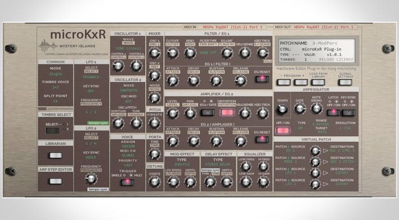Click the Porta TIME knob

coord(154,154)
